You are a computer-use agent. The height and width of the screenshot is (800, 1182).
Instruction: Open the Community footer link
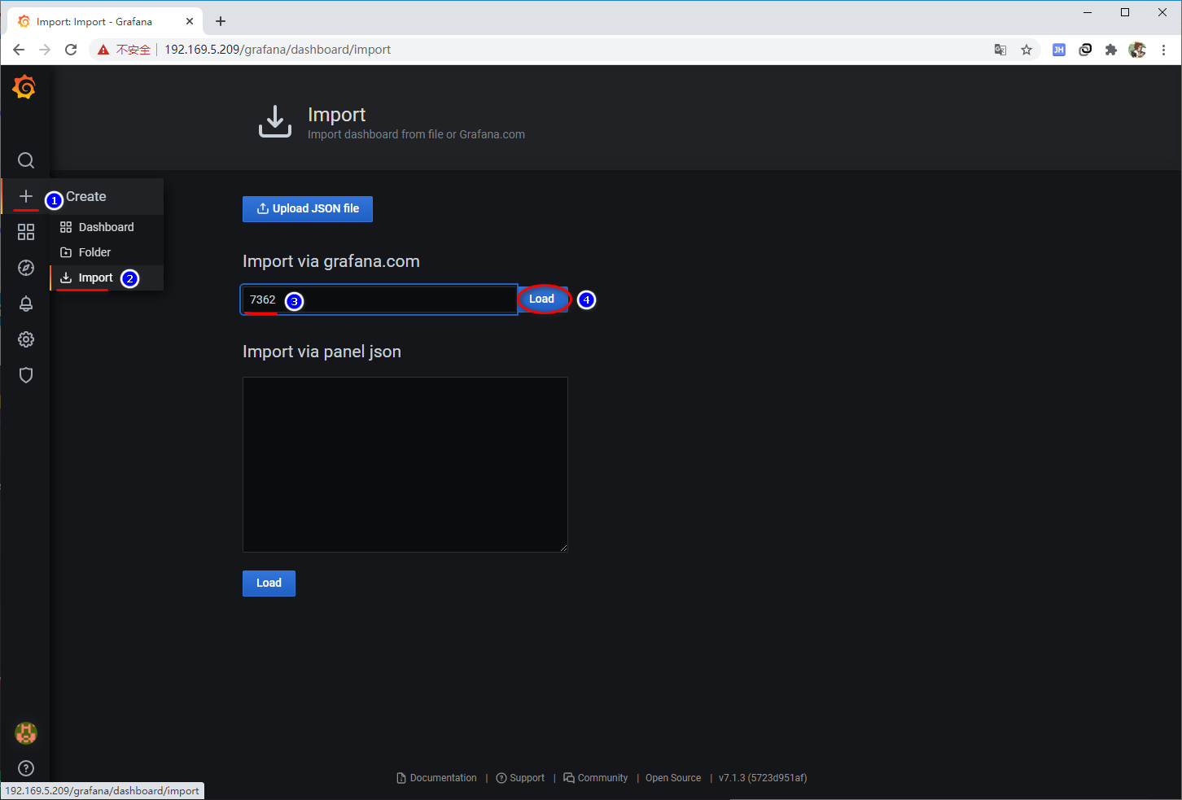tap(595, 778)
